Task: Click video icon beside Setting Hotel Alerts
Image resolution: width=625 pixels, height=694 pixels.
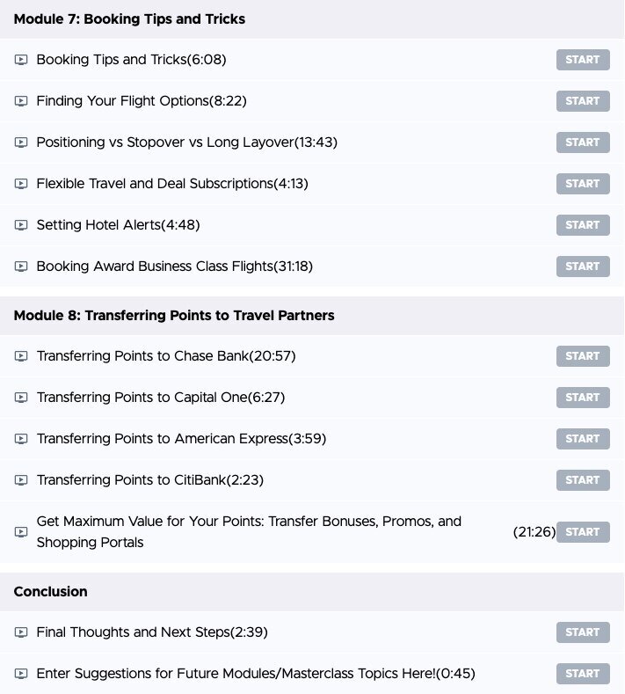Action: click(21, 225)
